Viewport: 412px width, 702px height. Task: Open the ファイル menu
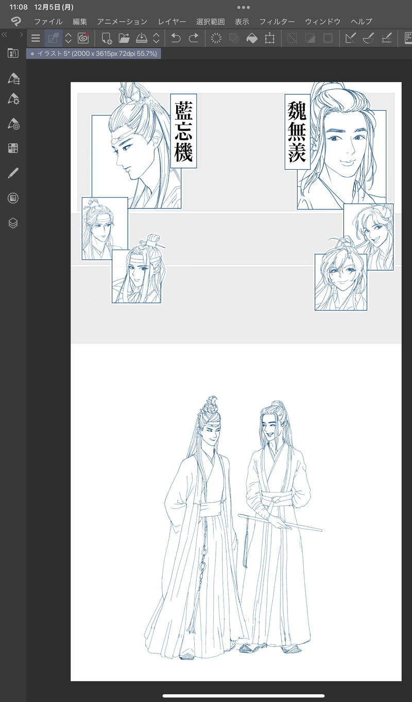tap(48, 22)
